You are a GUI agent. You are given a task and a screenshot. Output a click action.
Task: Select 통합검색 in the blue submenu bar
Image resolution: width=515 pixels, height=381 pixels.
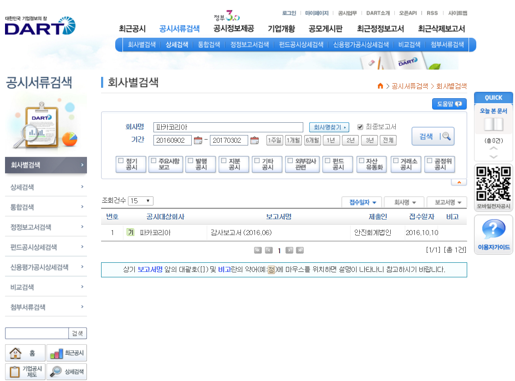click(209, 45)
